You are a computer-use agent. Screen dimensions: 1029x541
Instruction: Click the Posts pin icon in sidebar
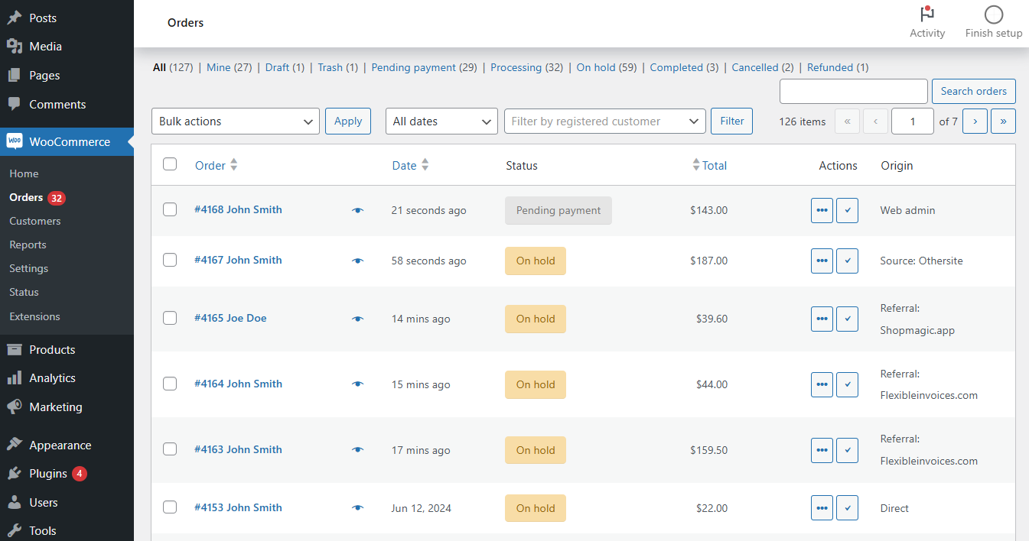[x=14, y=18]
